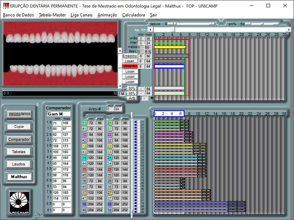294x220 pixels.
Task: Open the Calculadora menu
Action: tap(133, 15)
